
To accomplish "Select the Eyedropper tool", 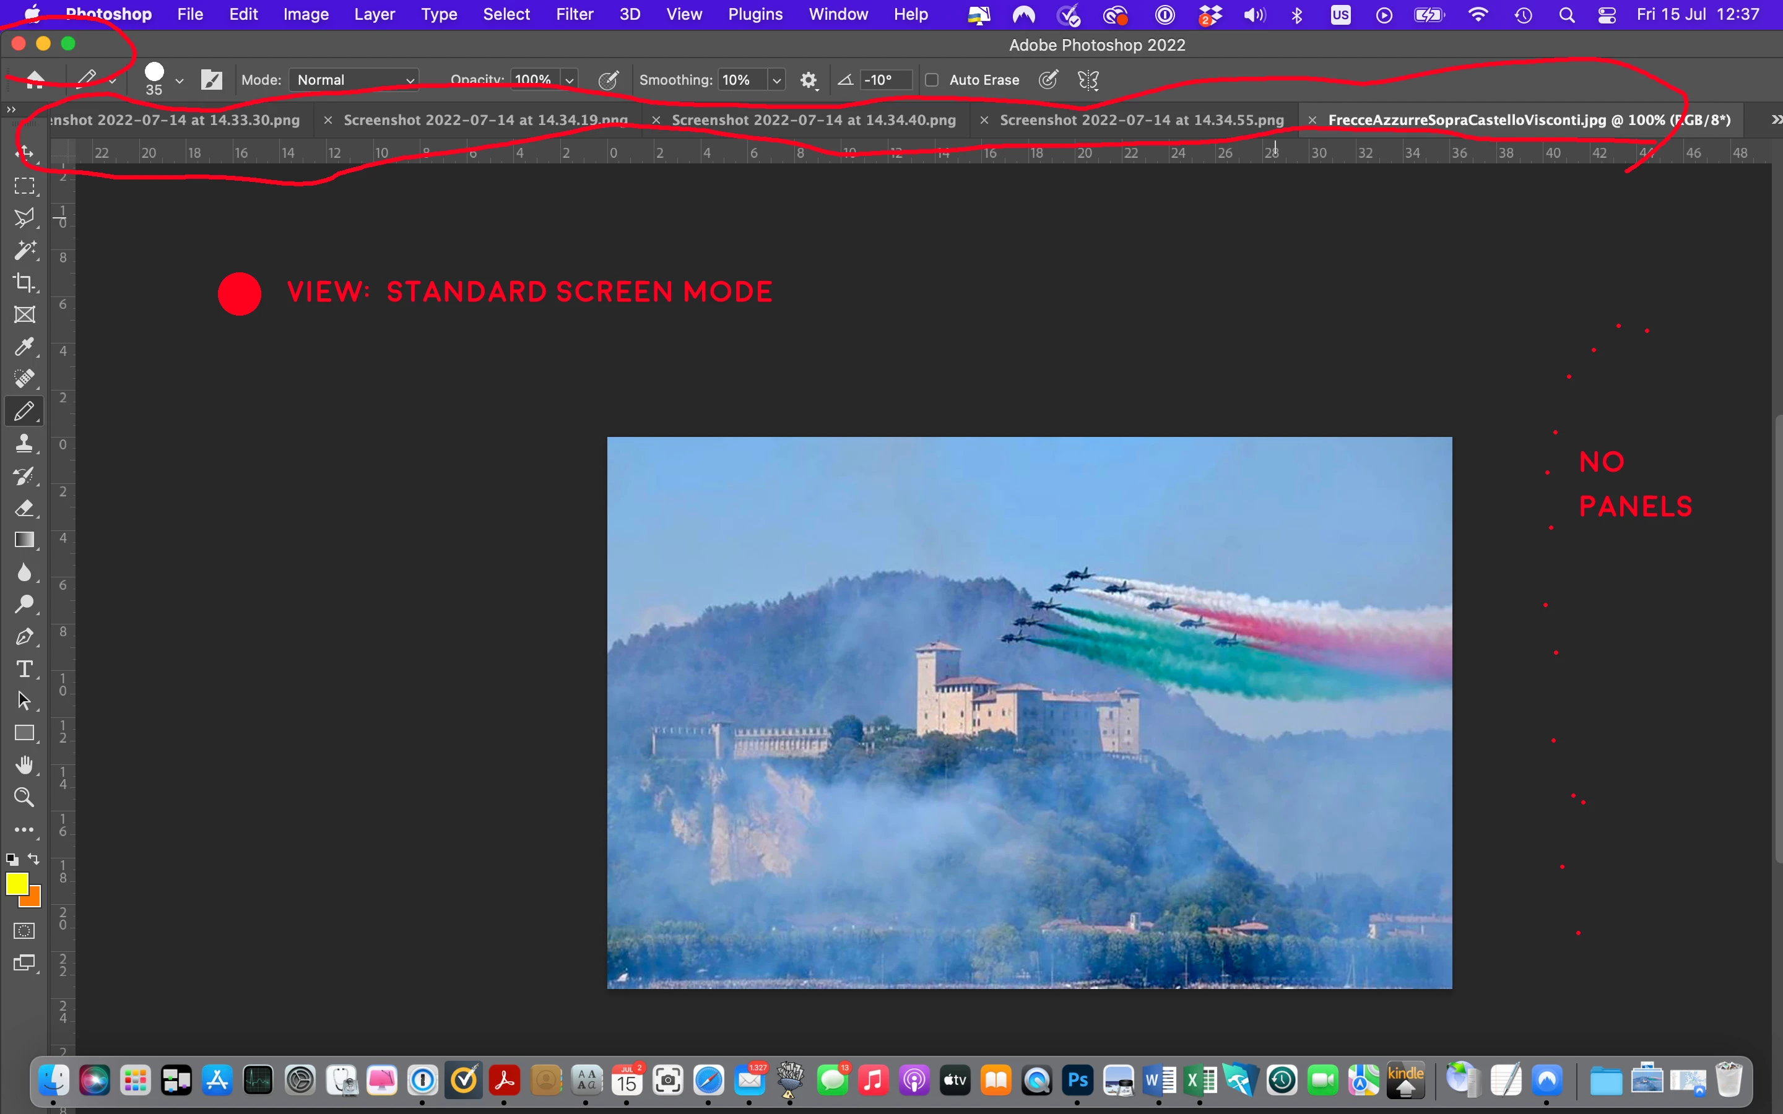I will (x=24, y=347).
